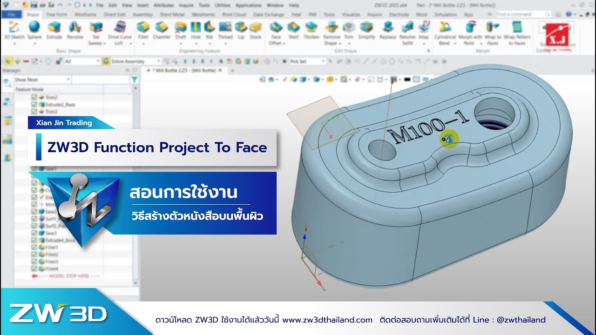This screenshot has width=596, height=335.
Task: Select the Resolve SelfX tool
Action: 407,33
